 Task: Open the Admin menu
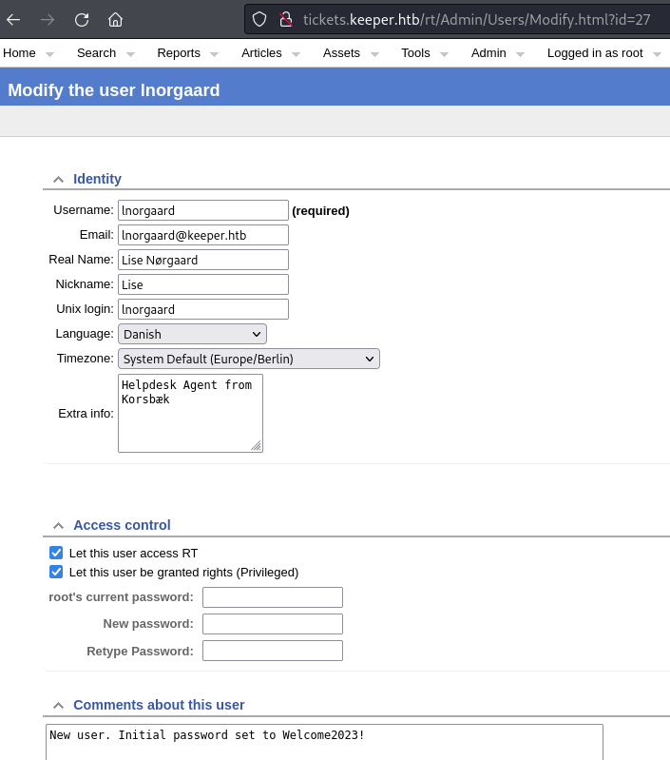(488, 53)
